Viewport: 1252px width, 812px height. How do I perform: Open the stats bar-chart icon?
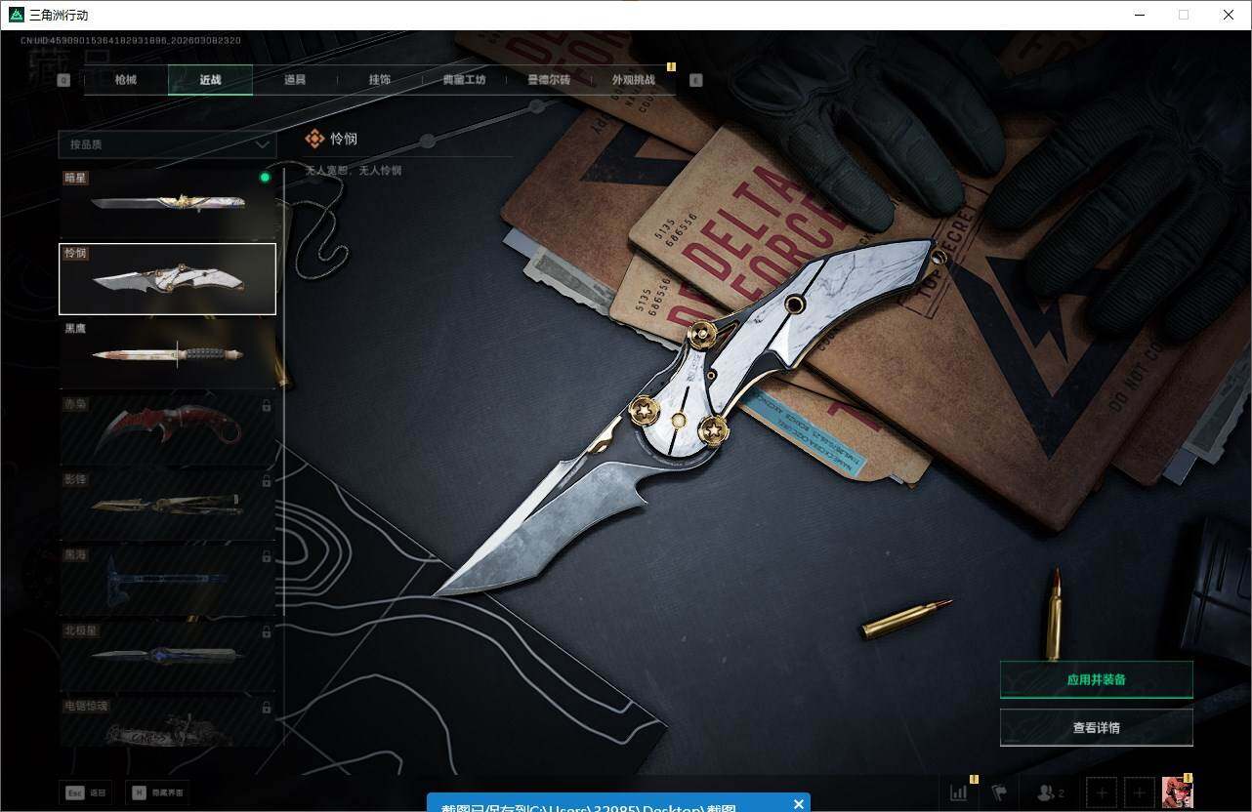pos(959,792)
